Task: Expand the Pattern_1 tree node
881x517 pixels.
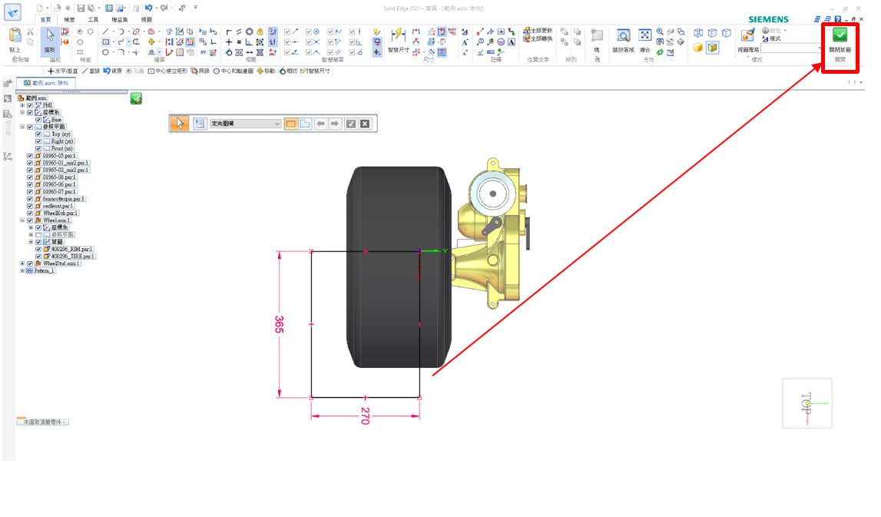Action: pyautogui.click(x=22, y=271)
